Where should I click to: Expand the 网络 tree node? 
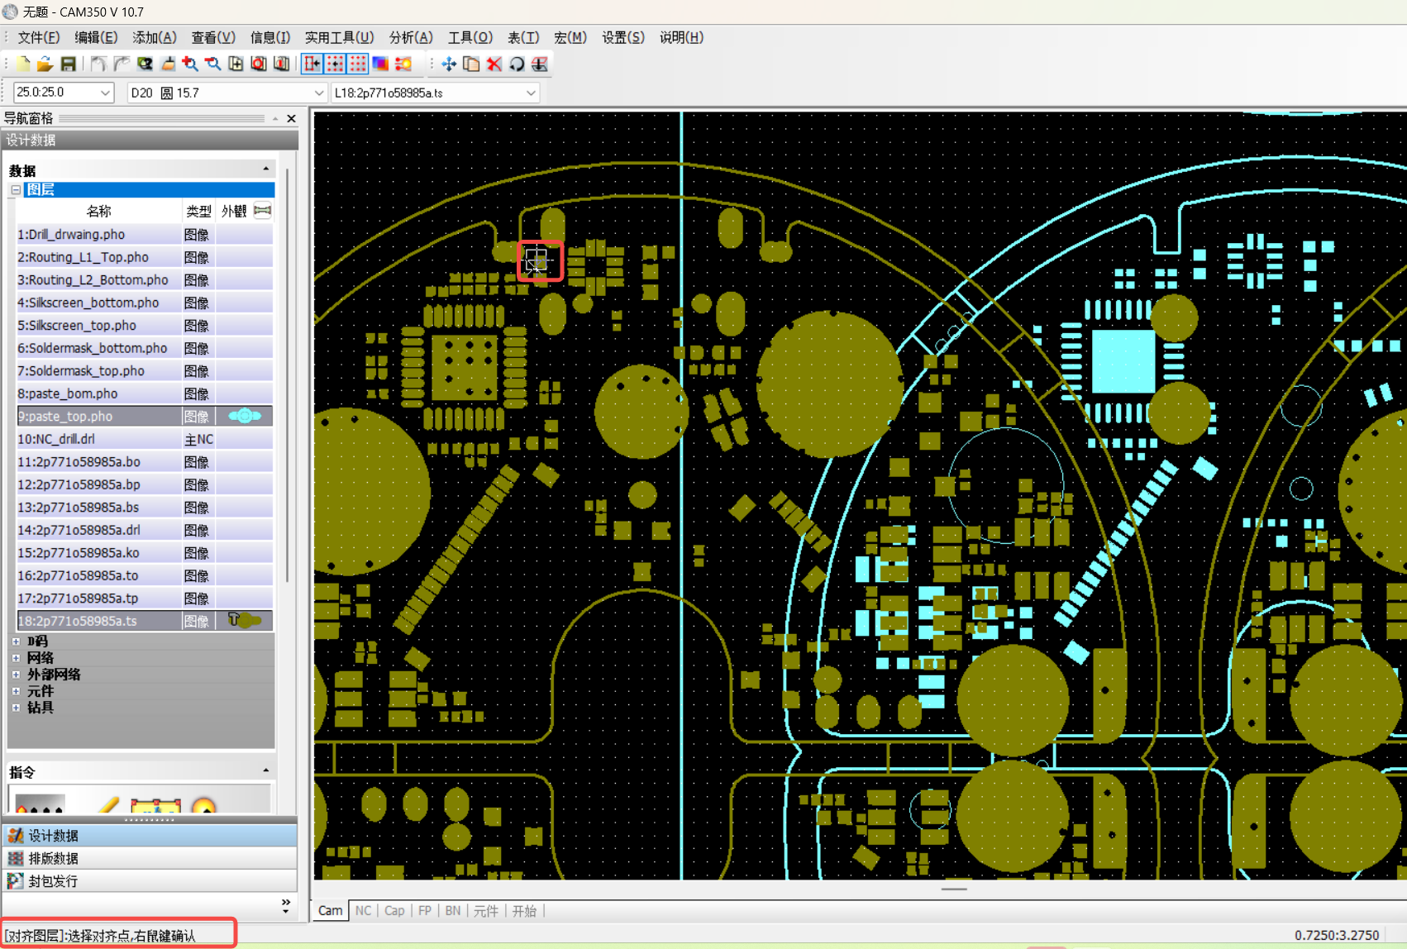(16, 658)
